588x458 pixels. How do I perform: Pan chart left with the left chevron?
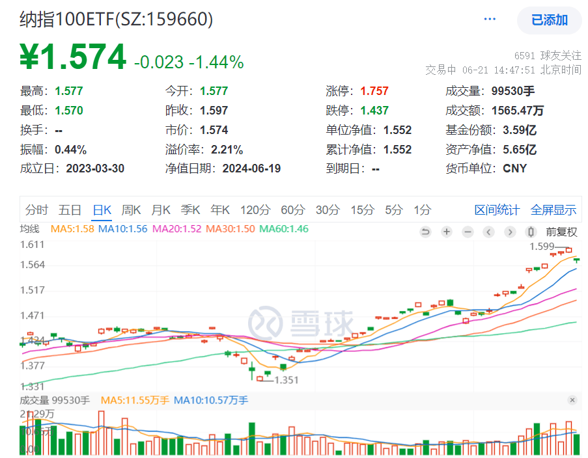tap(488, 232)
